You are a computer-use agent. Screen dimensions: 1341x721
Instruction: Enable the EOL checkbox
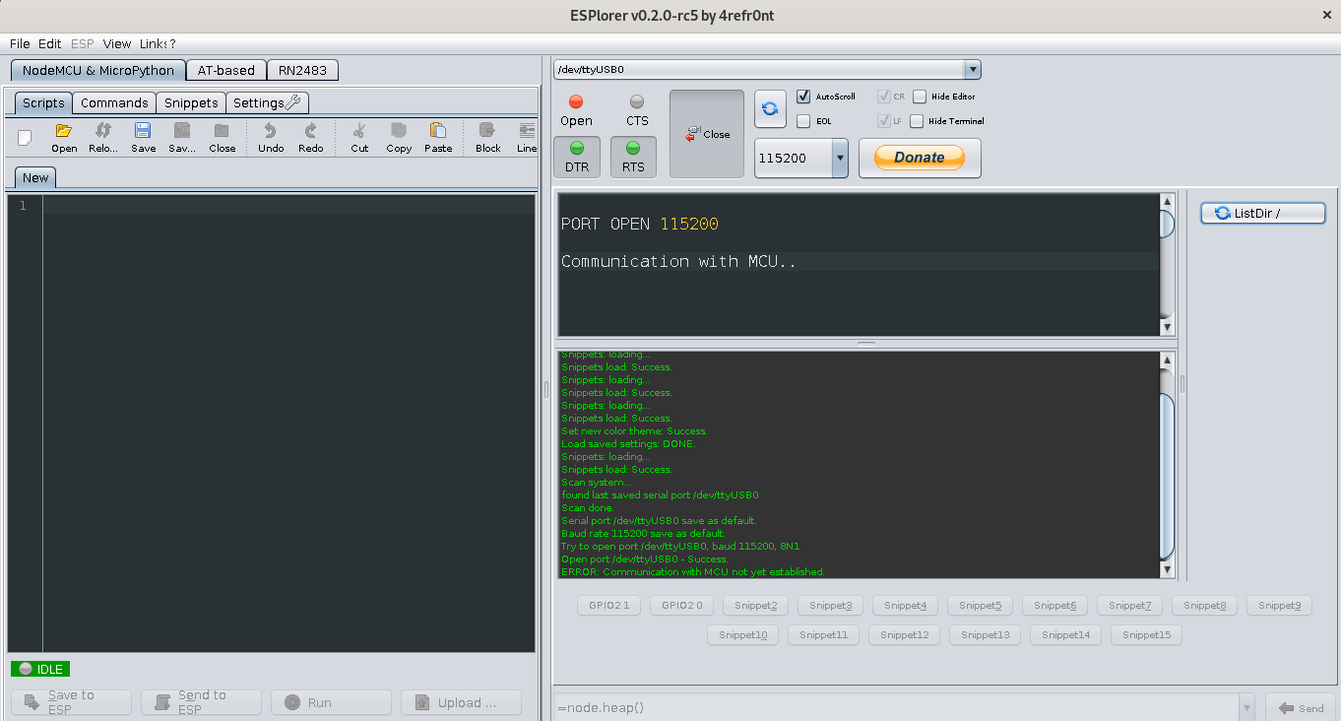coord(803,121)
